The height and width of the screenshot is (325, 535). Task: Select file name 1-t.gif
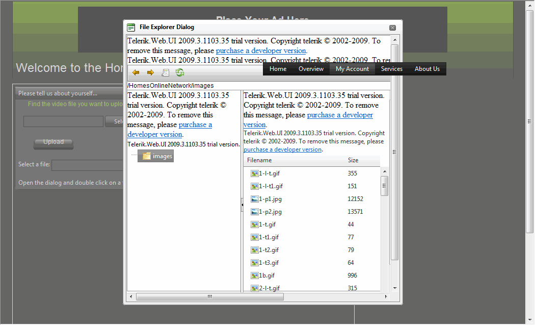pyautogui.click(x=267, y=224)
